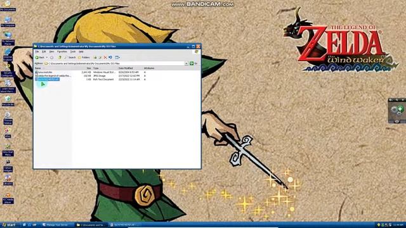Open the Tools menu
This screenshot has width=406, height=228.
coord(73,52)
